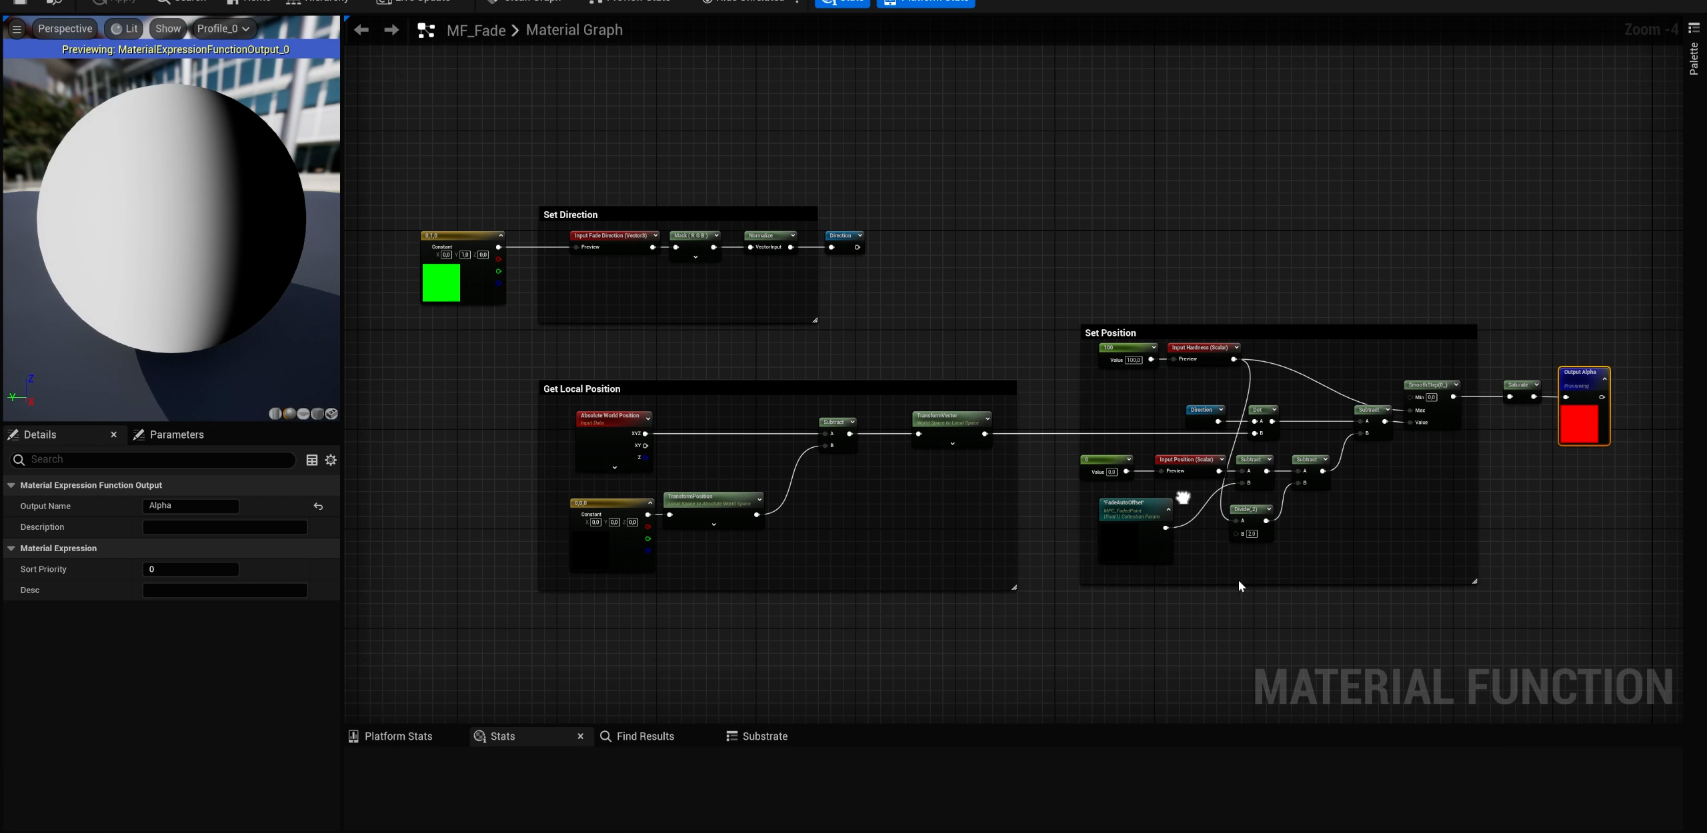Viewport: 1707px width, 833px height.
Task: Collapse the Material Expression section
Action: click(x=11, y=548)
